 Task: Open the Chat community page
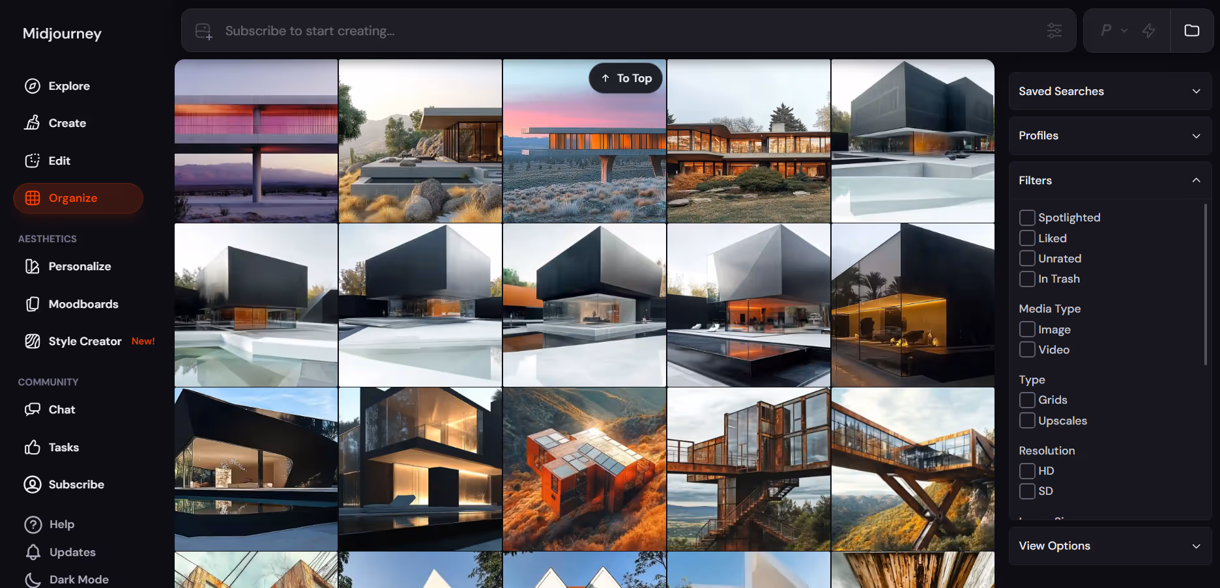pos(62,410)
